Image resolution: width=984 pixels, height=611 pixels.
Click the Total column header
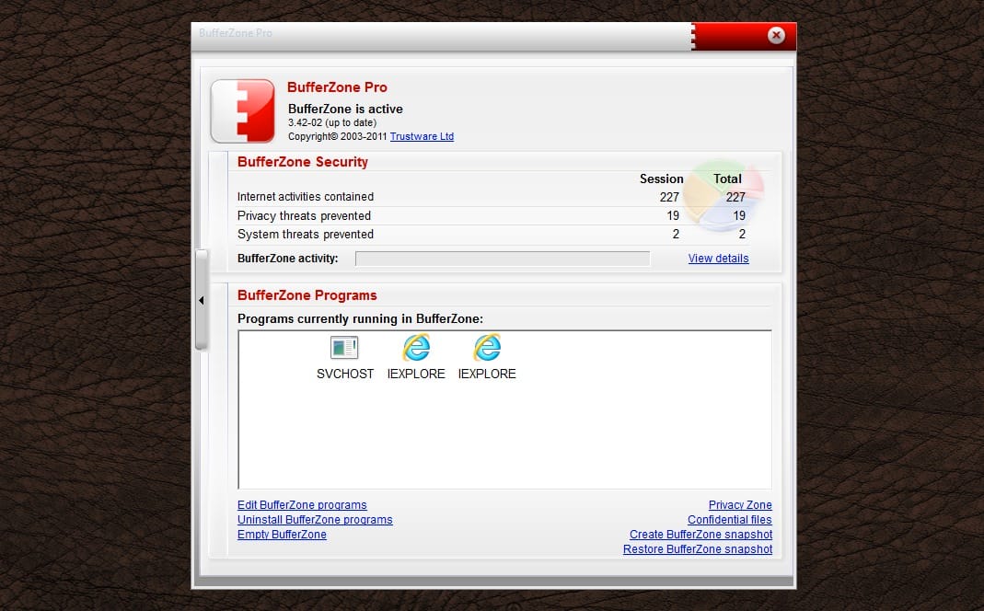[x=727, y=179]
